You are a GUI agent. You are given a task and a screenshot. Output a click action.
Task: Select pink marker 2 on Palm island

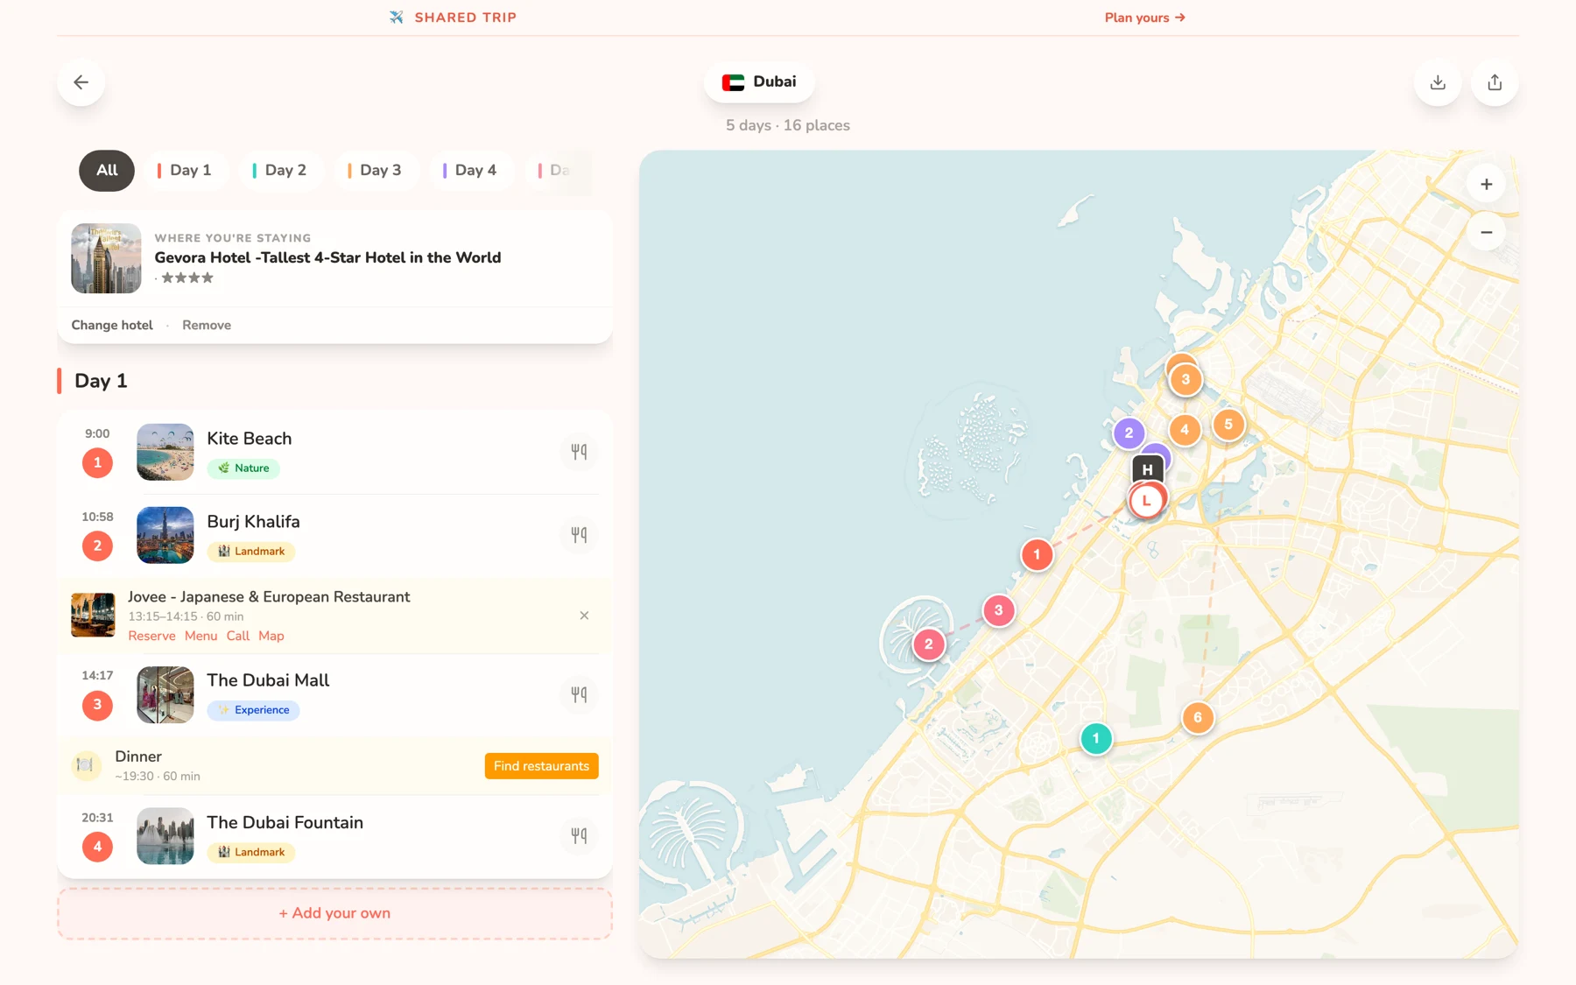coord(928,645)
